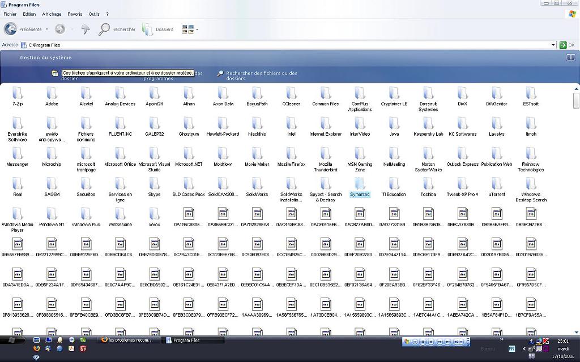Open the Favoris menu
The width and height of the screenshot is (580, 362).
[75, 14]
